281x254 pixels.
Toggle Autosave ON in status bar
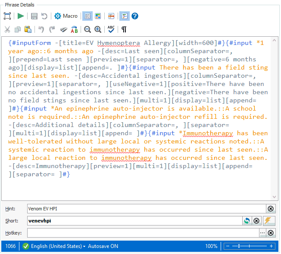(x=103, y=247)
